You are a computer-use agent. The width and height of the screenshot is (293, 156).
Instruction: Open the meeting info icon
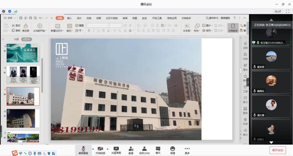(4, 11)
